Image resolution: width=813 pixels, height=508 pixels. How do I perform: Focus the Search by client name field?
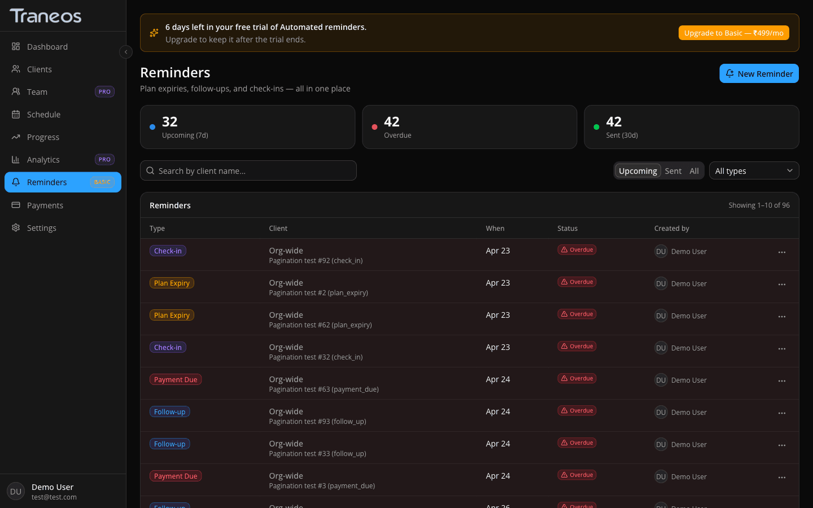click(x=248, y=170)
